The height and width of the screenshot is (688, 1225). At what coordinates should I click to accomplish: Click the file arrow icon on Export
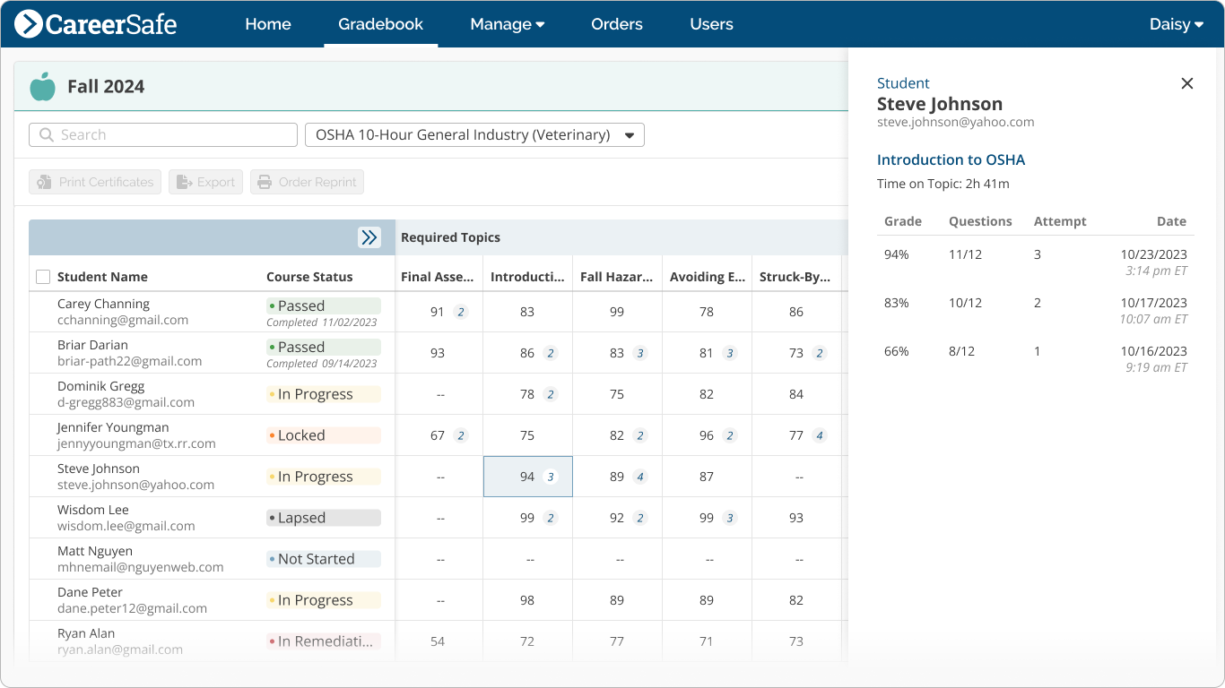[x=184, y=181]
